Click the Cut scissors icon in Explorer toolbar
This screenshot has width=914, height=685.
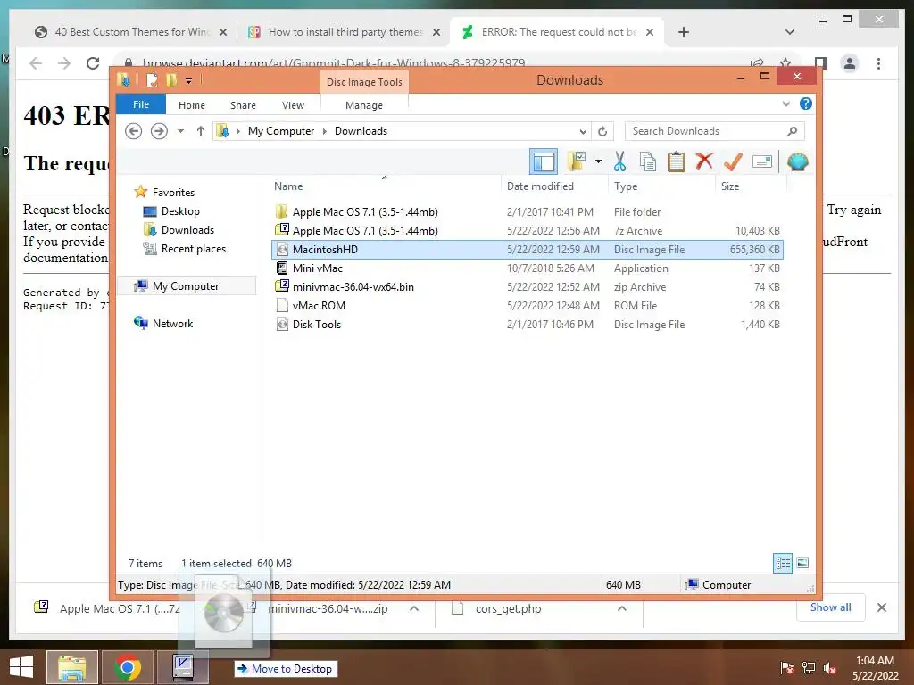[619, 161]
